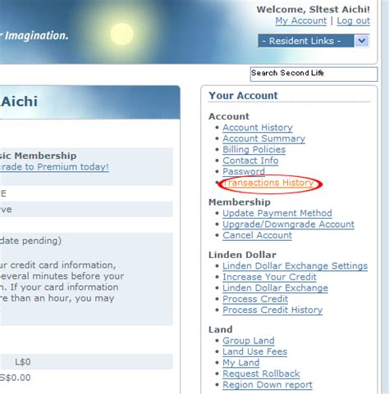Click the Log out link
389x394 pixels.
(x=353, y=20)
